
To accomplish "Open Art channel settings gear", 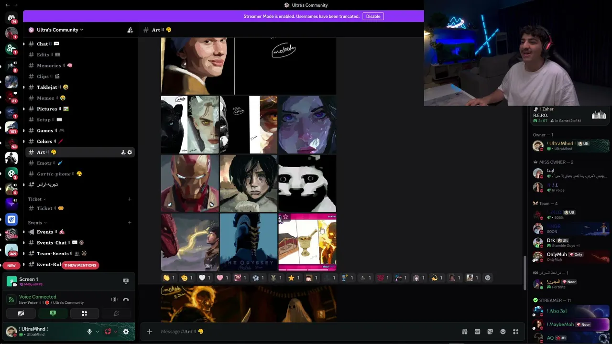I will (x=130, y=152).
